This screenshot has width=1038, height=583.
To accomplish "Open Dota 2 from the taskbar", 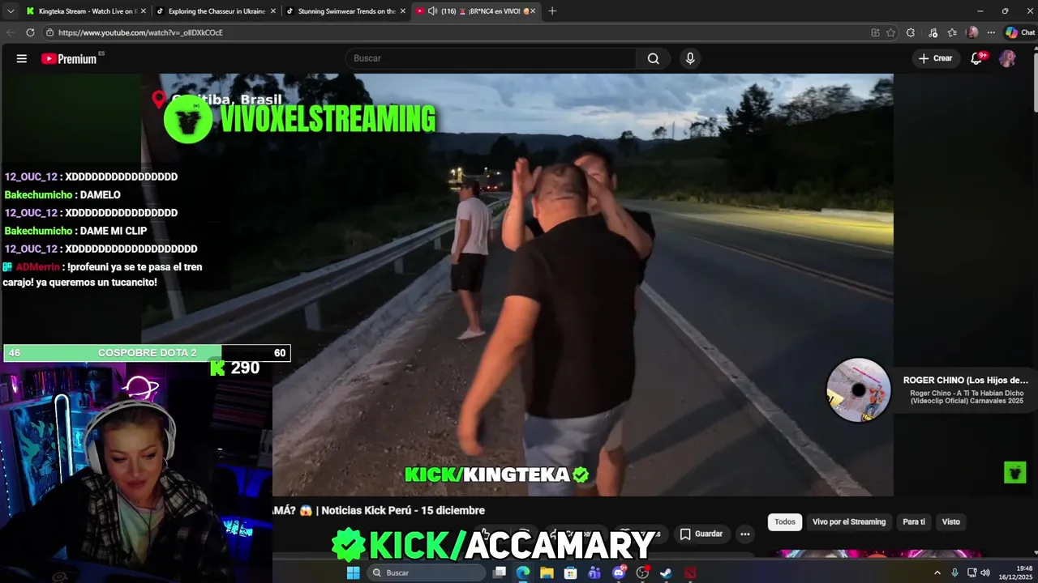I will pyautogui.click(x=690, y=572).
